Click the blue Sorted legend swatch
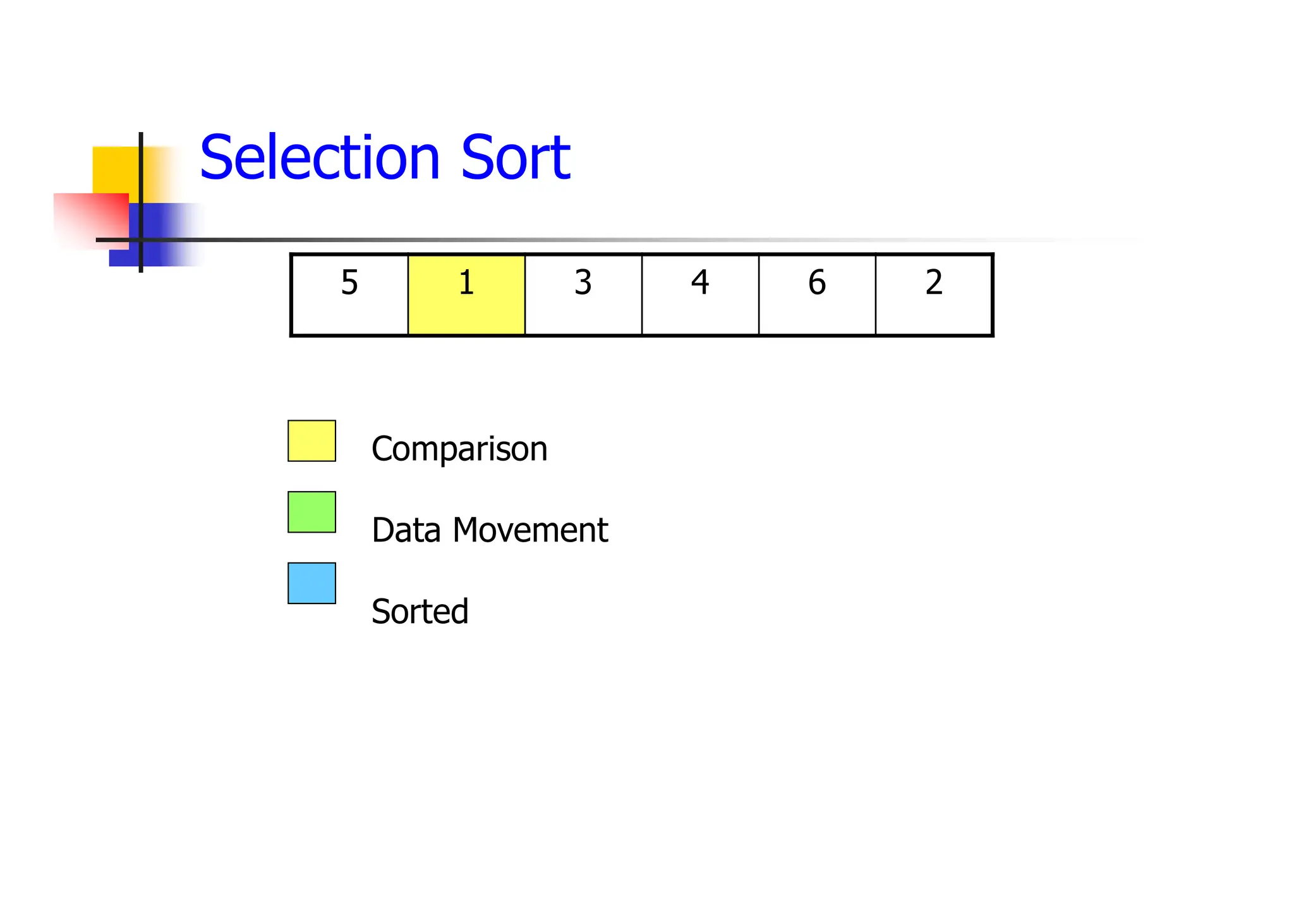This screenshot has width=1294, height=915. tap(311, 583)
